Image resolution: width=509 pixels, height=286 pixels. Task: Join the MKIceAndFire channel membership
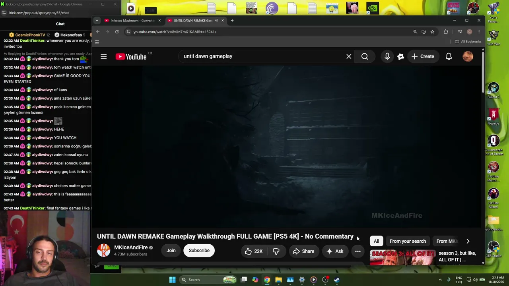(x=171, y=251)
